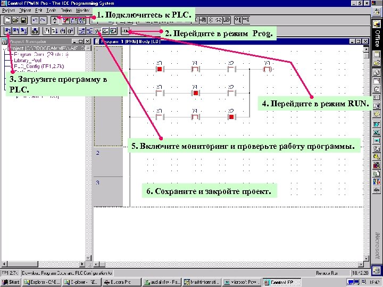
Task: Switch PLC mode with the Prog/Run button
Action: (x=125, y=31)
